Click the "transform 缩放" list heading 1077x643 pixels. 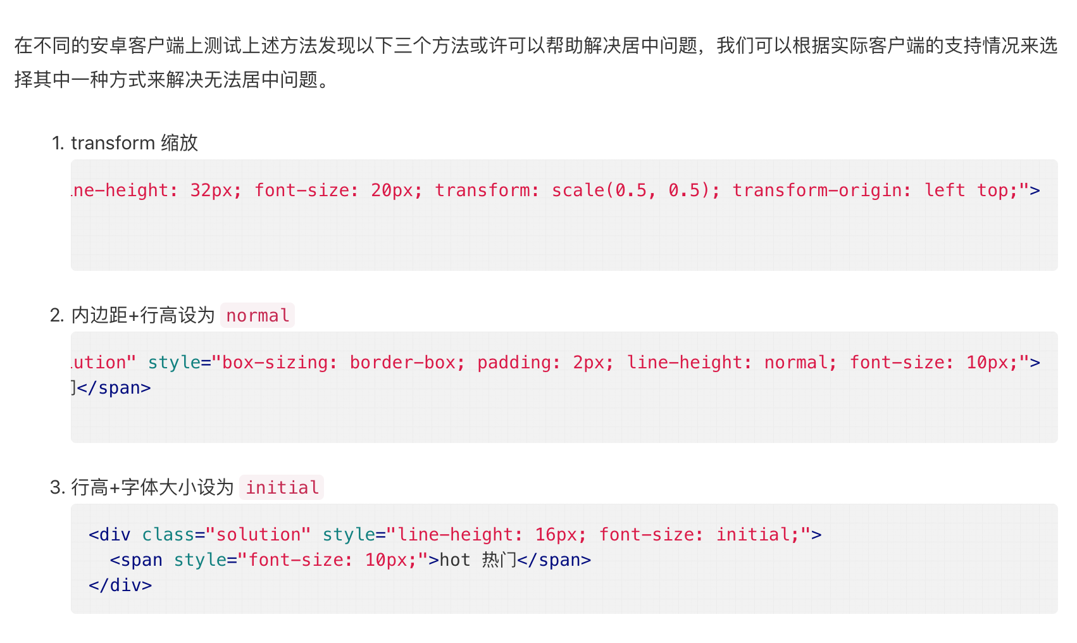134,143
